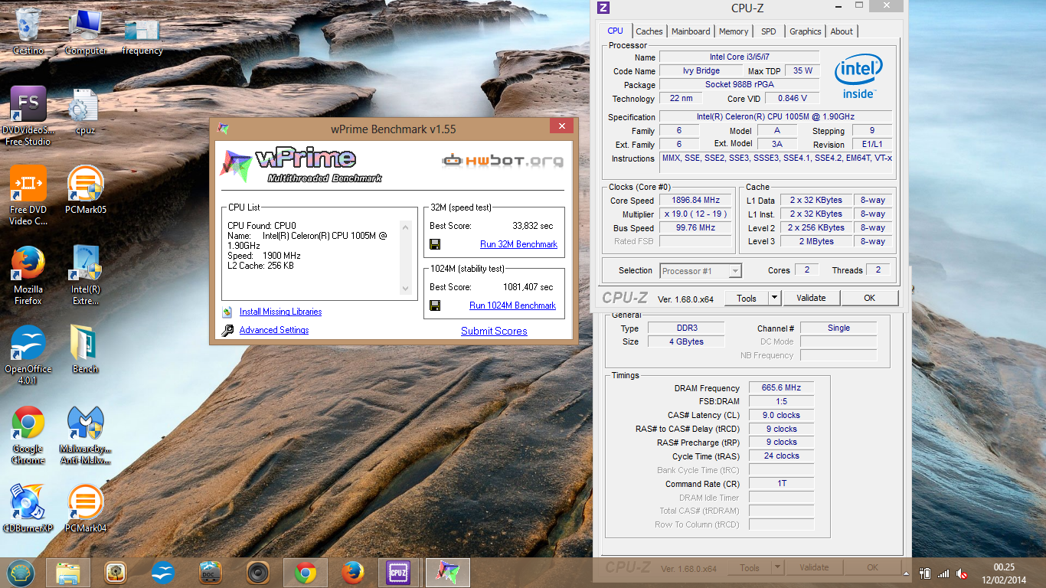The image size is (1046, 588).
Task: Switch to the Memory tab in CPU-Z
Action: pyautogui.click(x=734, y=31)
